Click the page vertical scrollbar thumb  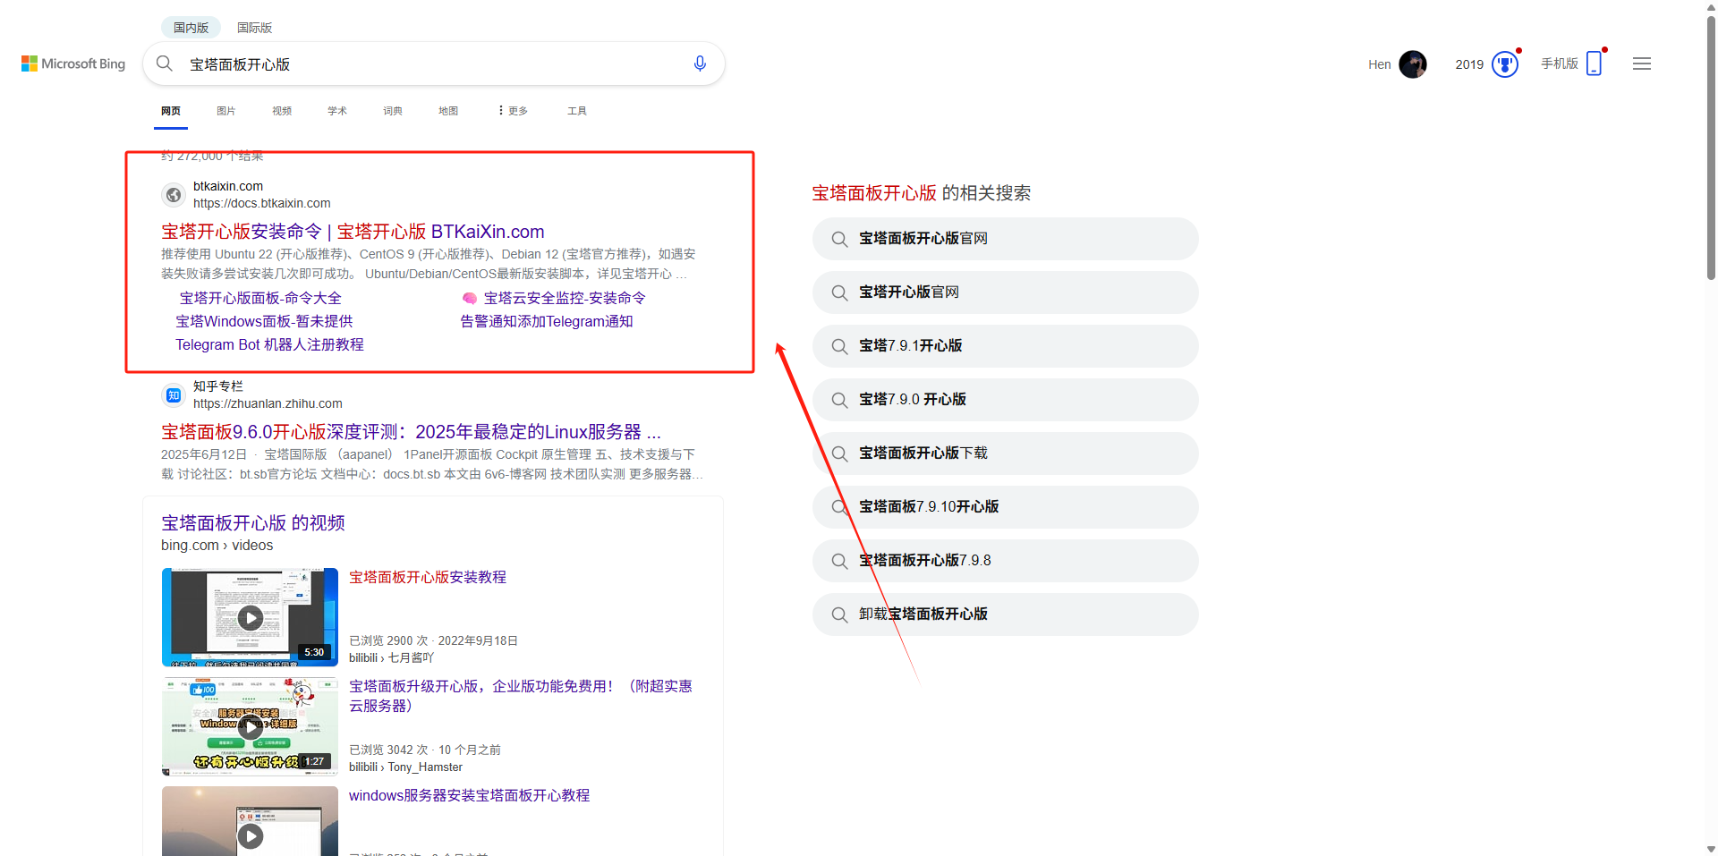point(1711,148)
